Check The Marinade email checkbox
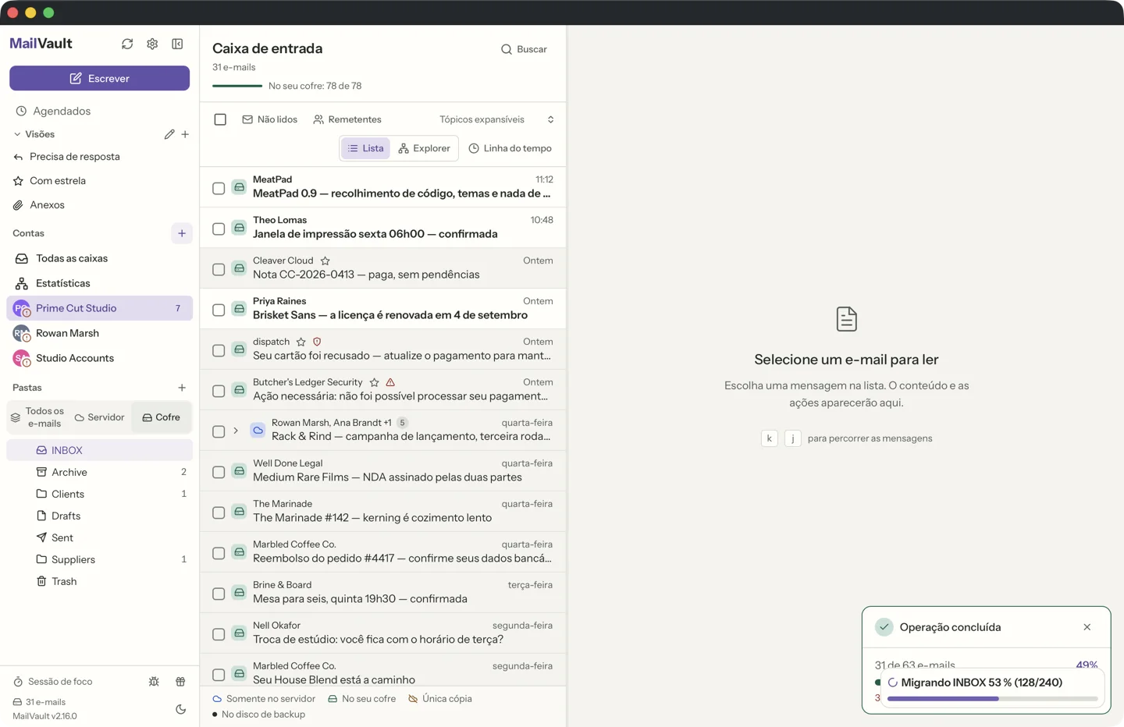 click(x=219, y=512)
